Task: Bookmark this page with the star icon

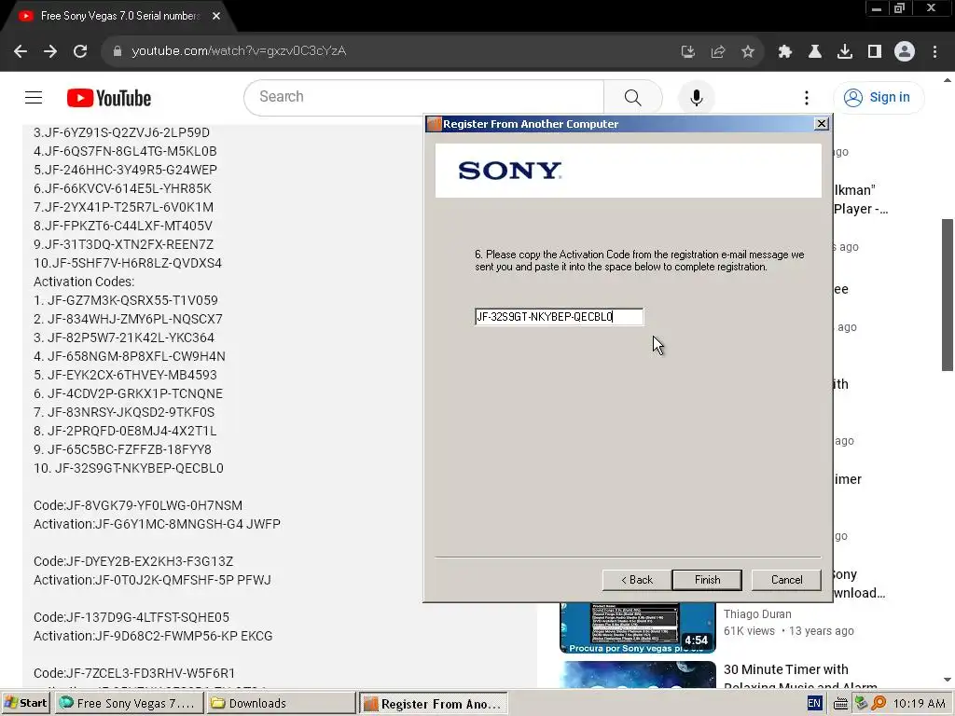Action: 748,52
